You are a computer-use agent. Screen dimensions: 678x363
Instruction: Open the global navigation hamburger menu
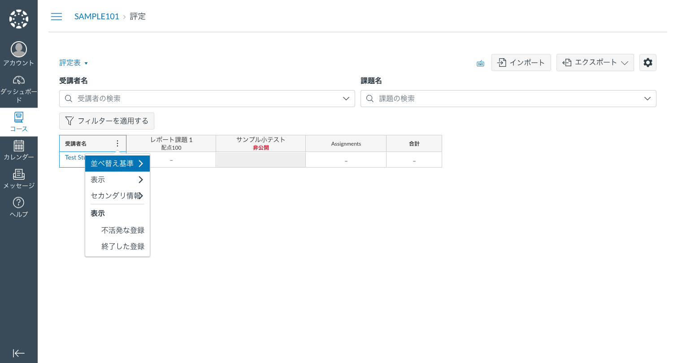[x=56, y=16]
